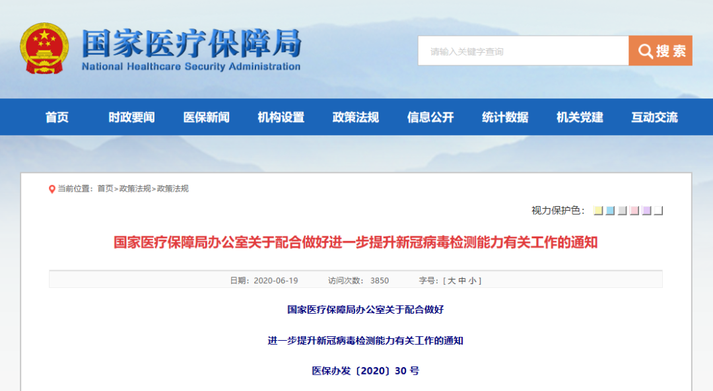Go to 医保新闻 section

206,118
